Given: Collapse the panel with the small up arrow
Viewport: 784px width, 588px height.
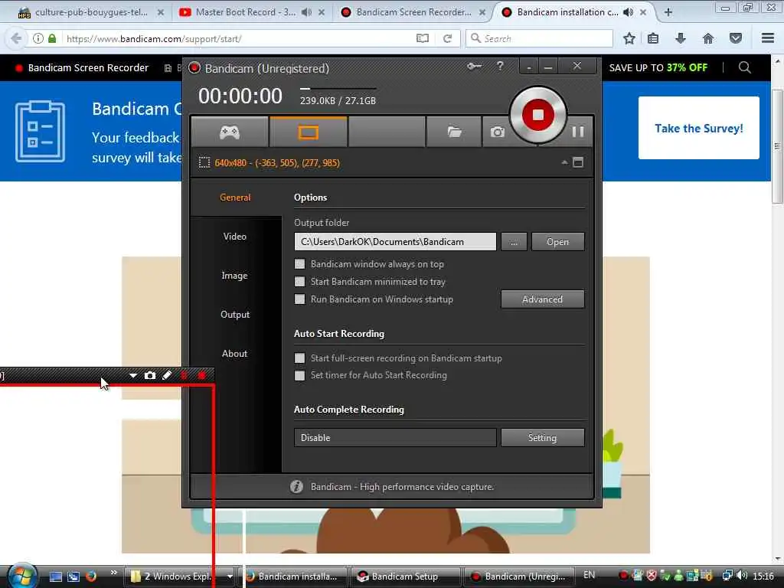Looking at the screenshot, I should click(564, 162).
